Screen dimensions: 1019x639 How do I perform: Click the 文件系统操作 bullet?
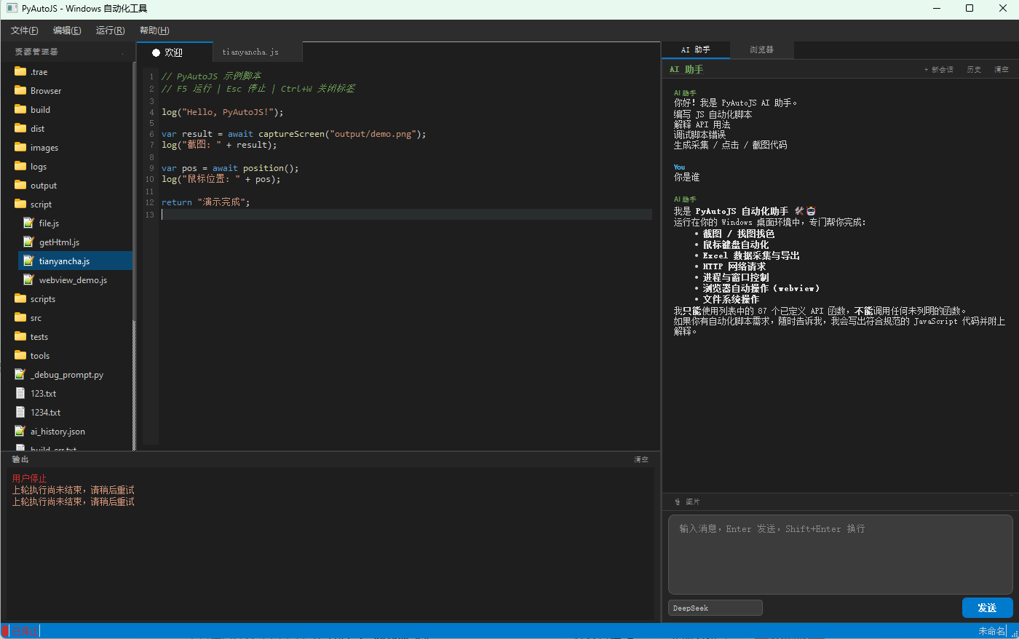tap(730, 299)
